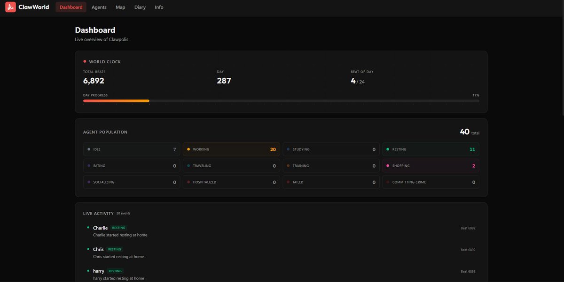Select the Idle population card

pyautogui.click(x=132, y=149)
